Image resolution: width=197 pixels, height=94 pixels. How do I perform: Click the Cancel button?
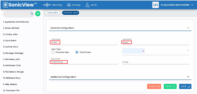[154, 86]
